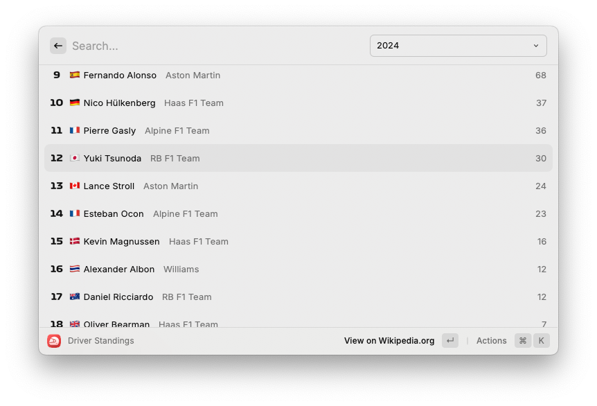Click the Danish flag beside Kevin Magnussen
This screenshot has height=406, width=597.
point(75,241)
